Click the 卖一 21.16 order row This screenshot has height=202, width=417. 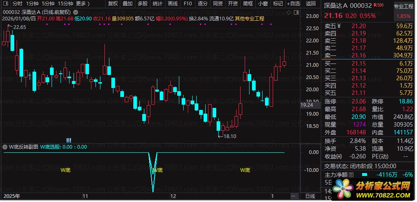(x=369, y=55)
